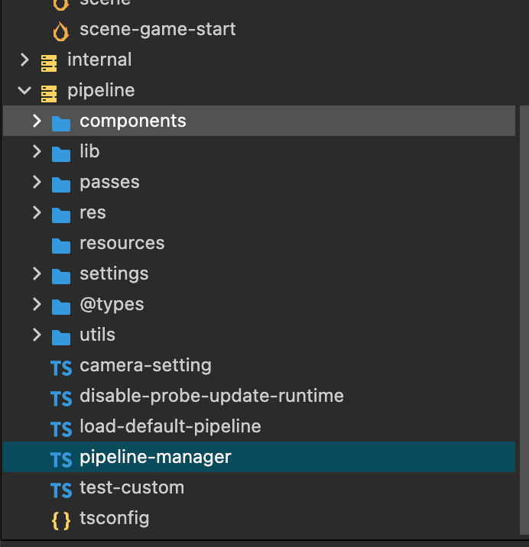Expand the utils folder chevron
Screen dimensions: 529x547
[x=37, y=335]
